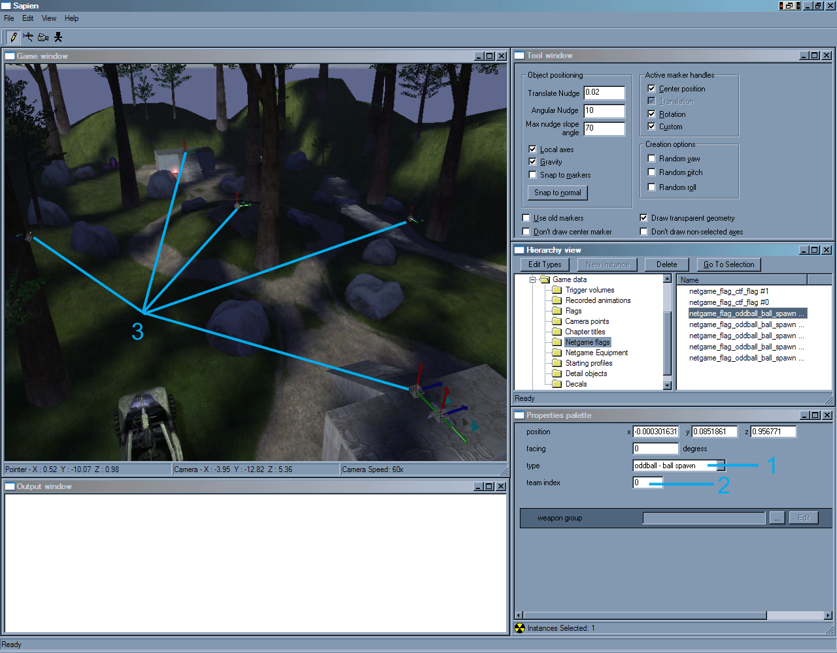The width and height of the screenshot is (837, 653).
Task: Click the Properties palette horizontal scrollbar right arrow
Action: (x=828, y=615)
